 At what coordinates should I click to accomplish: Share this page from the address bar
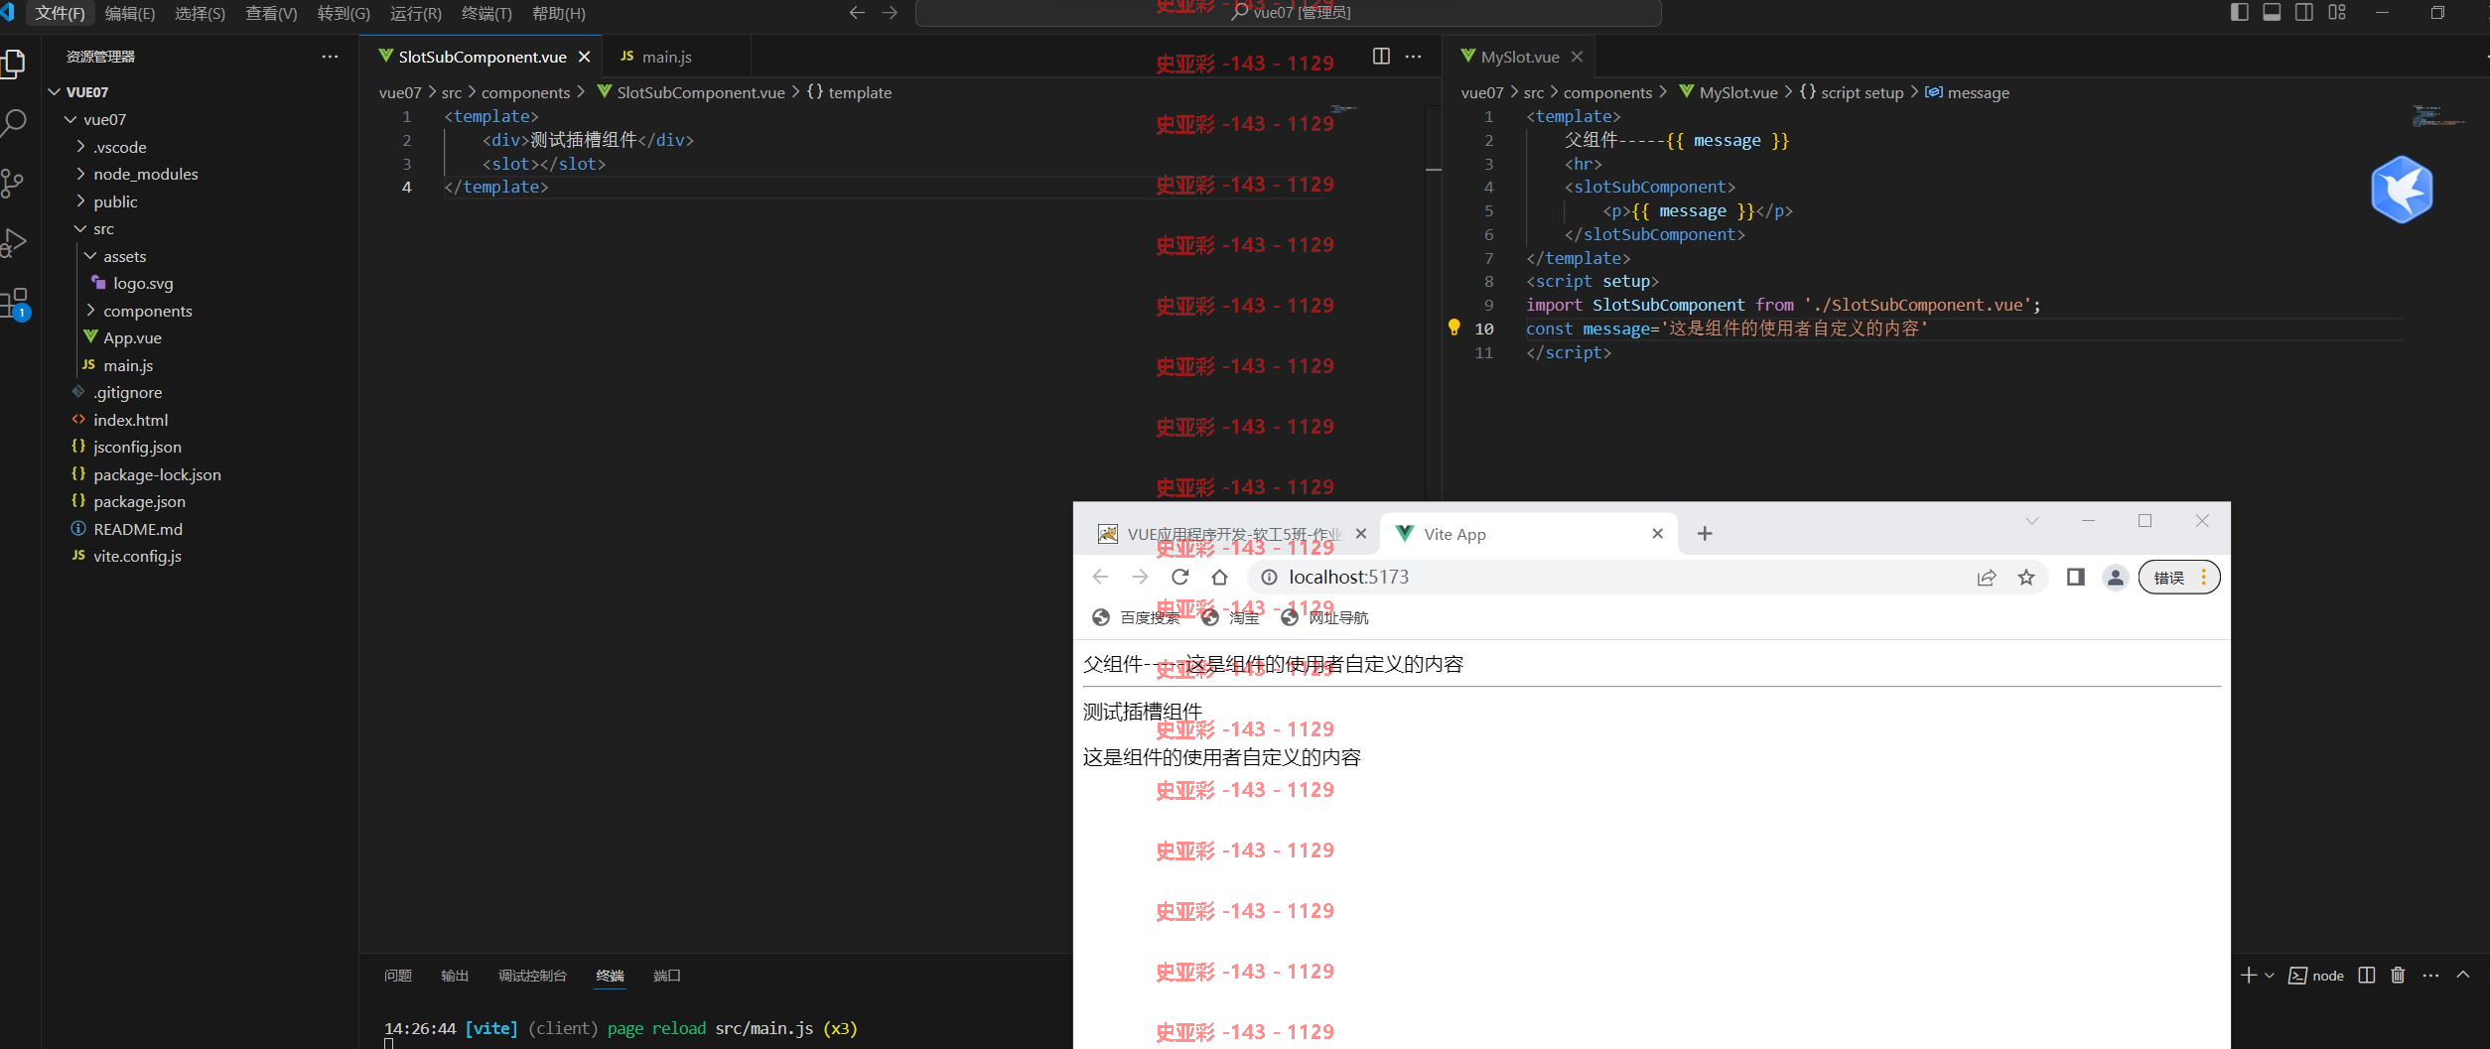[x=1986, y=577]
